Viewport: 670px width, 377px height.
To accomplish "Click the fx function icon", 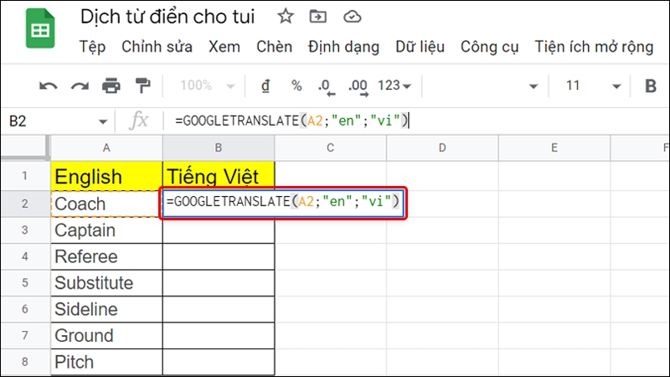I will point(138,121).
